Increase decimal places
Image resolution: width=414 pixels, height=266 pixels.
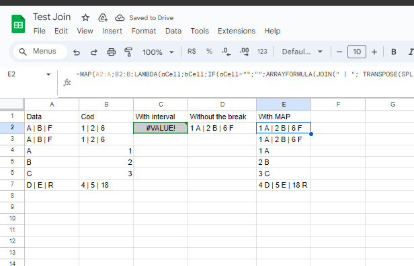(244, 52)
